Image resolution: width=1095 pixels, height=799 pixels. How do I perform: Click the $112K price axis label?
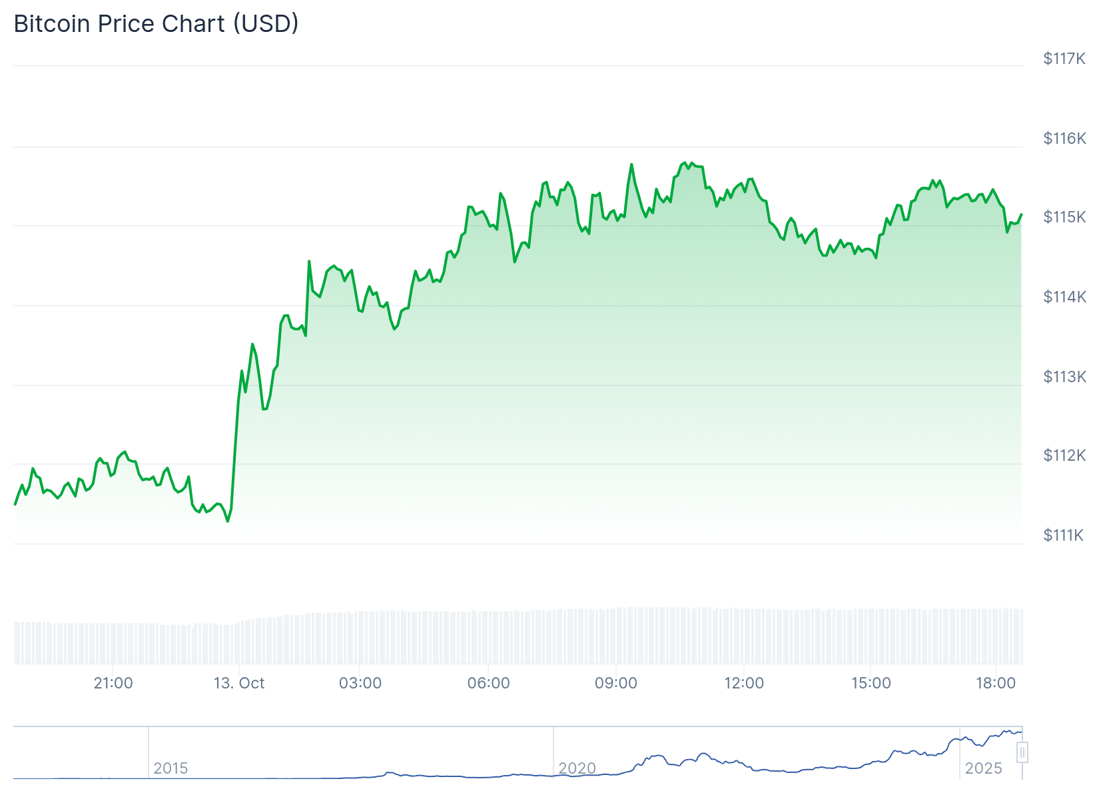pos(1064,455)
